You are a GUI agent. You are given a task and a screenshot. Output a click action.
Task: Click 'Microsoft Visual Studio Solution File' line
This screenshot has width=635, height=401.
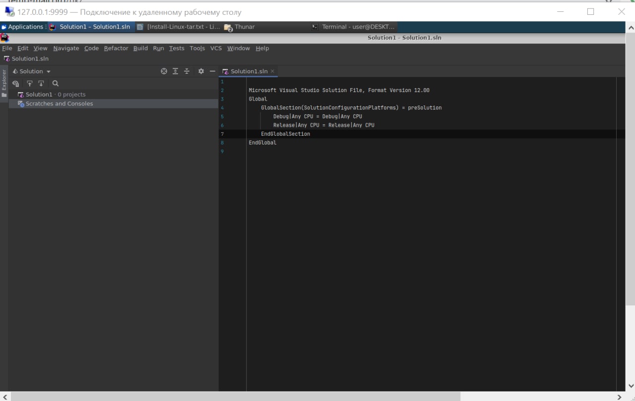click(x=339, y=90)
